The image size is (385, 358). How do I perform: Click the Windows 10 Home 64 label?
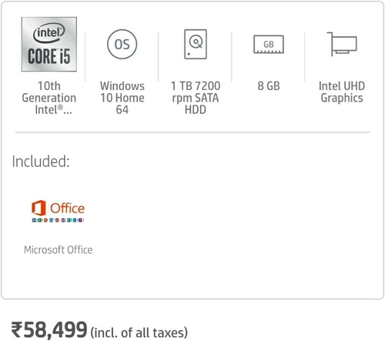point(122,98)
